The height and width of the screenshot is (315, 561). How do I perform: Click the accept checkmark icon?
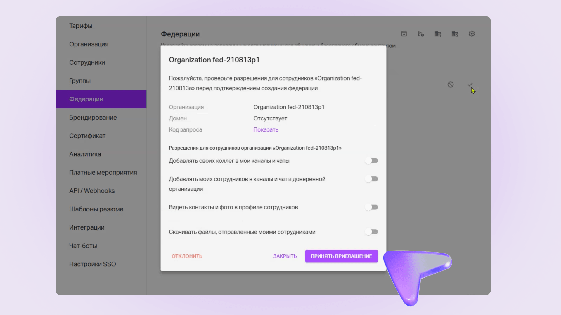coord(470,85)
